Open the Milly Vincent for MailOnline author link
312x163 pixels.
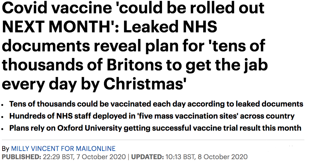63,149
